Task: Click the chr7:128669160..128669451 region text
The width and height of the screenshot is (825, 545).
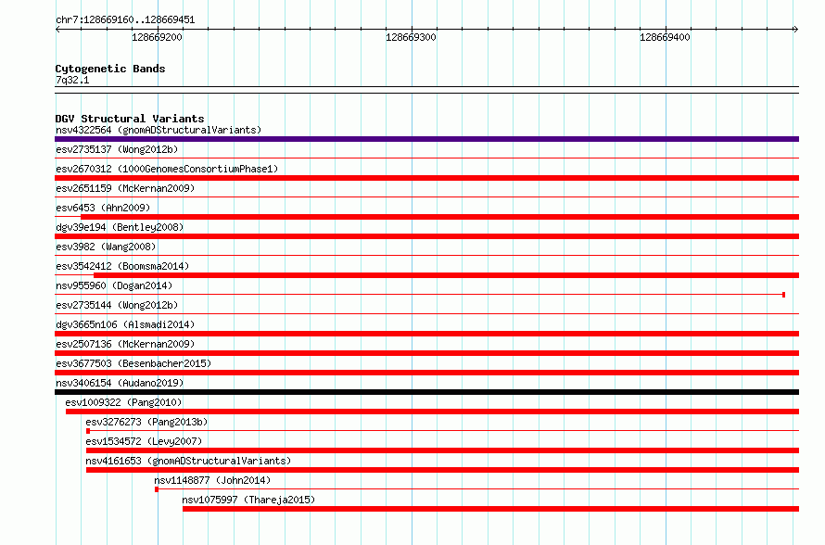Action: click(125, 19)
